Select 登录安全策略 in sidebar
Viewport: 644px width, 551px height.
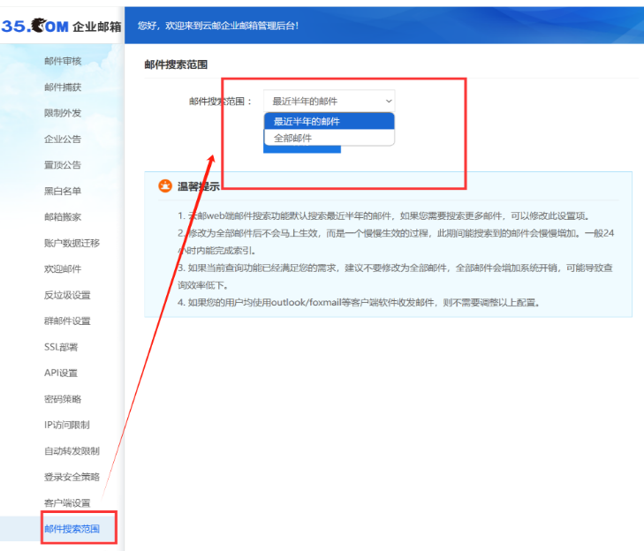(72, 477)
